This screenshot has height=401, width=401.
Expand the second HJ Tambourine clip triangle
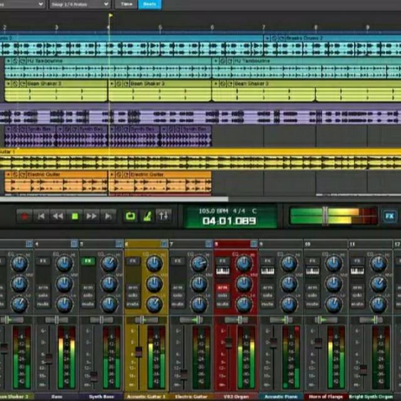[216, 61]
